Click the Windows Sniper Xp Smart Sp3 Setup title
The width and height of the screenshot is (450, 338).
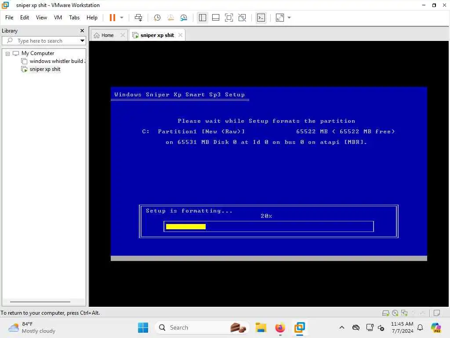179,95
